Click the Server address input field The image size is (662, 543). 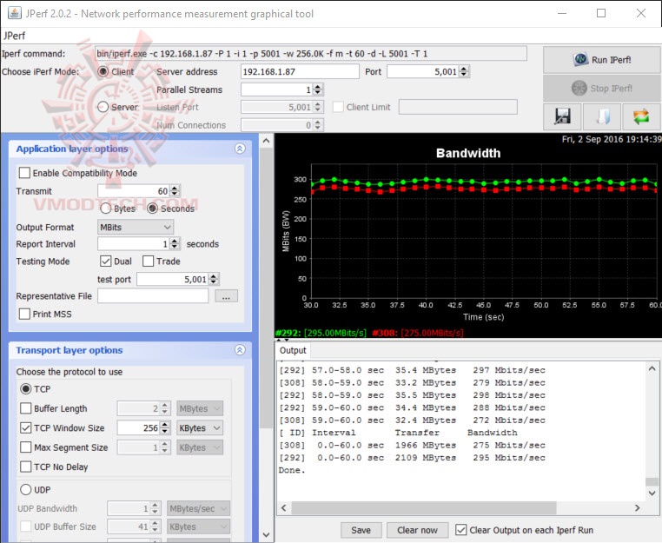coord(300,72)
